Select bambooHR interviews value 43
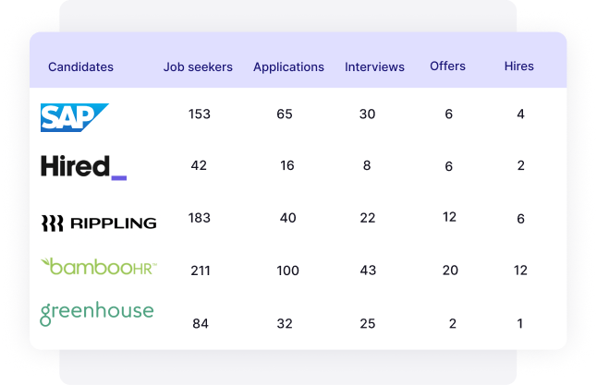597x385 pixels. (x=368, y=271)
